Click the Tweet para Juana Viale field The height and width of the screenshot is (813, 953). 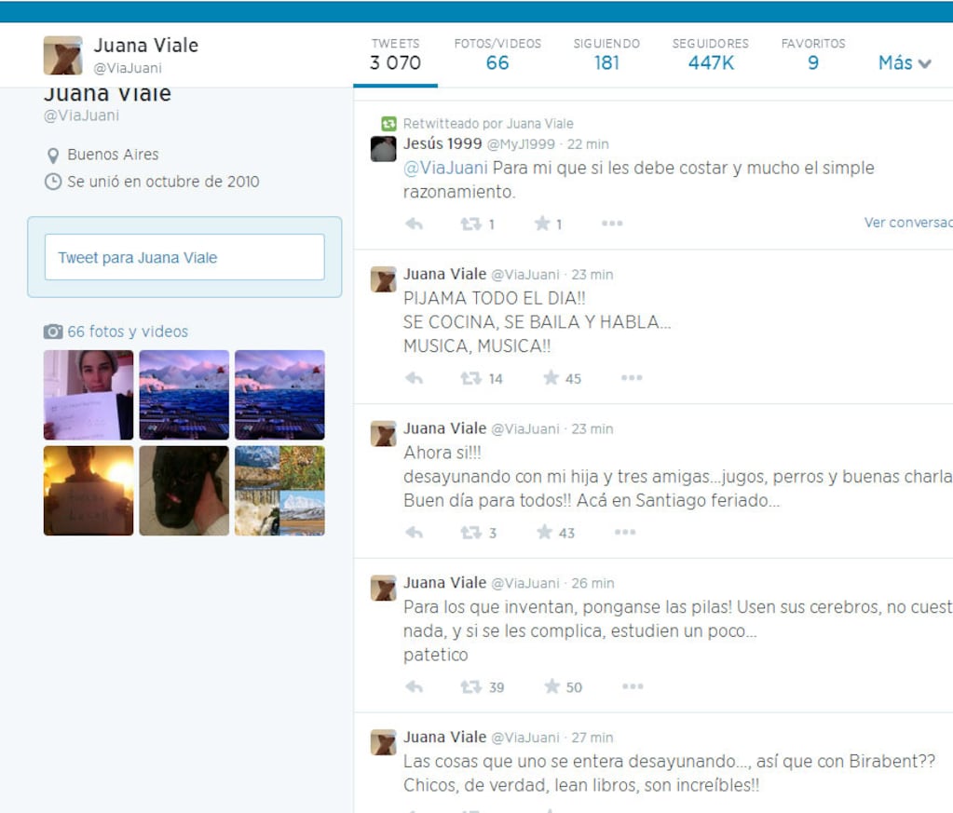click(x=184, y=257)
